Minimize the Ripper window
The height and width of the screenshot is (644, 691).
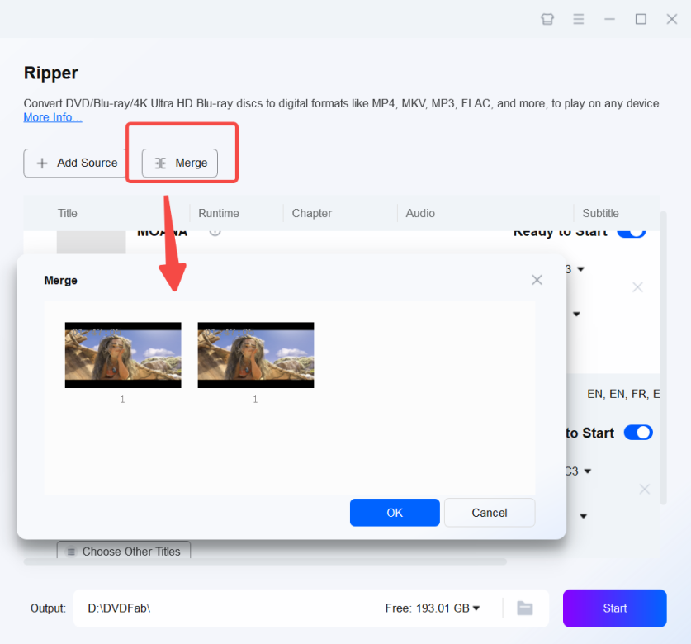(609, 19)
